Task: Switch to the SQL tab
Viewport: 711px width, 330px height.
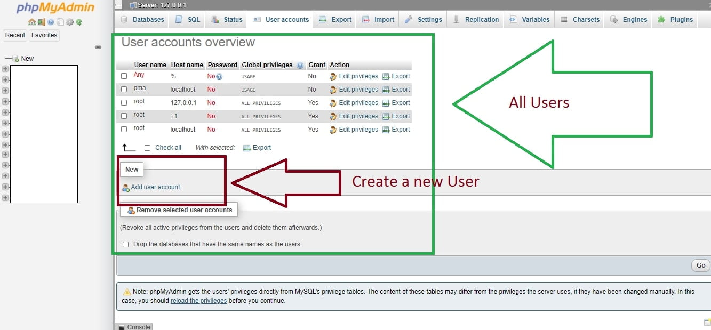Action: 187,20
